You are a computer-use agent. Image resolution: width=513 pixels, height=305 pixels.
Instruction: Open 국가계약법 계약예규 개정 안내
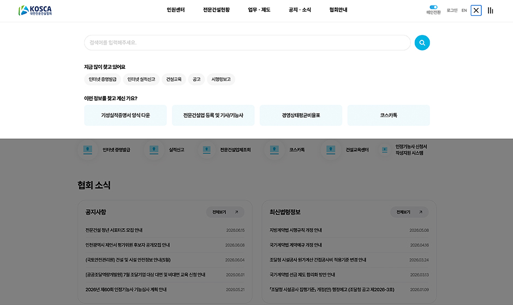pyautogui.click(x=296, y=245)
